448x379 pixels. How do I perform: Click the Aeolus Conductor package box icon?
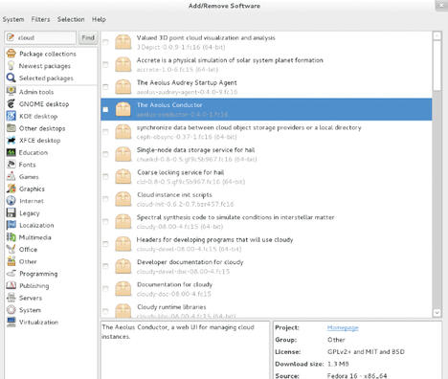(123, 109)
